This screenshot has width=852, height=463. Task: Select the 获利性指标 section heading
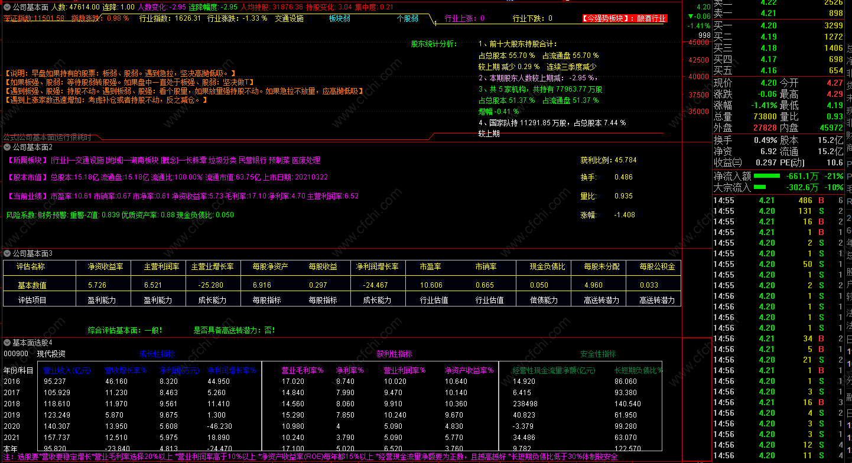[394, 354]
